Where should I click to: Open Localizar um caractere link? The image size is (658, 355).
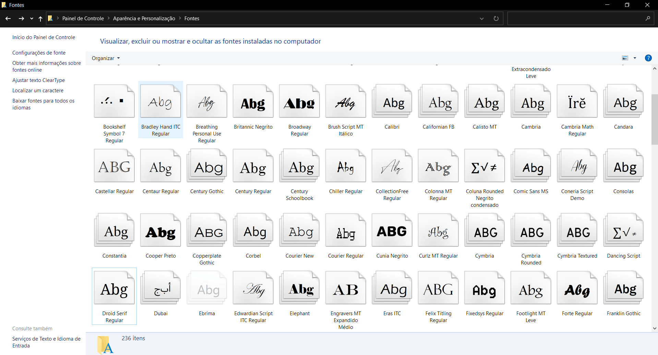pos(38,91)
